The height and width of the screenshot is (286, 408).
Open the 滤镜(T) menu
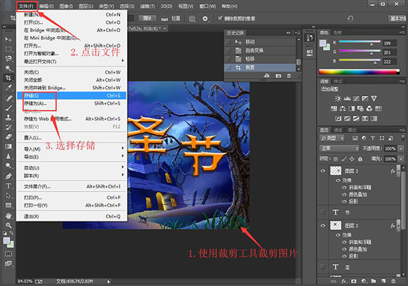(x=148, y=6)
